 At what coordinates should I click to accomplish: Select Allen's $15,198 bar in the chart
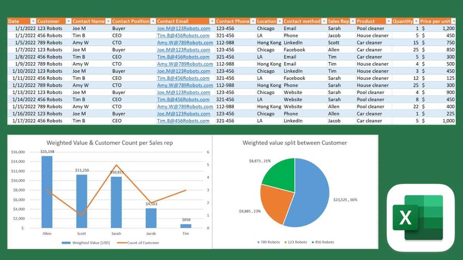pos(47,192)
